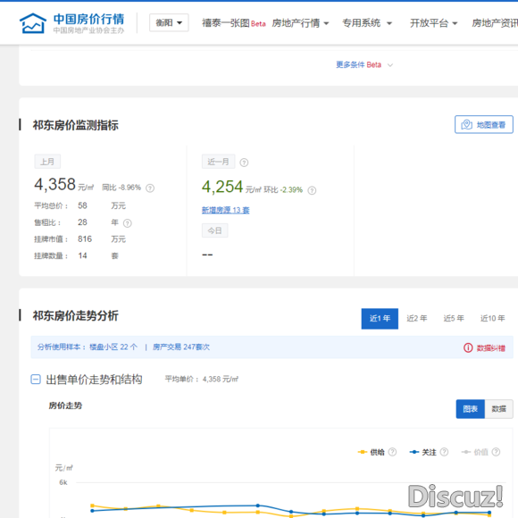This screenshot has width=518, height=518.
Task: Click the map pin icon in 地图查看
Action: pyautogui.click(x=466, y=124)
